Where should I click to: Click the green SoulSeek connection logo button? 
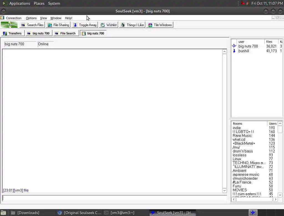click(9, 25)
